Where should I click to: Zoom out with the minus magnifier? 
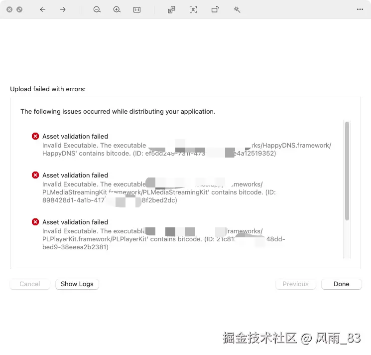pos(97,9)
